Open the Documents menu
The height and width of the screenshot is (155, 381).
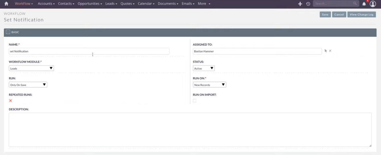(x=168, y=4)
